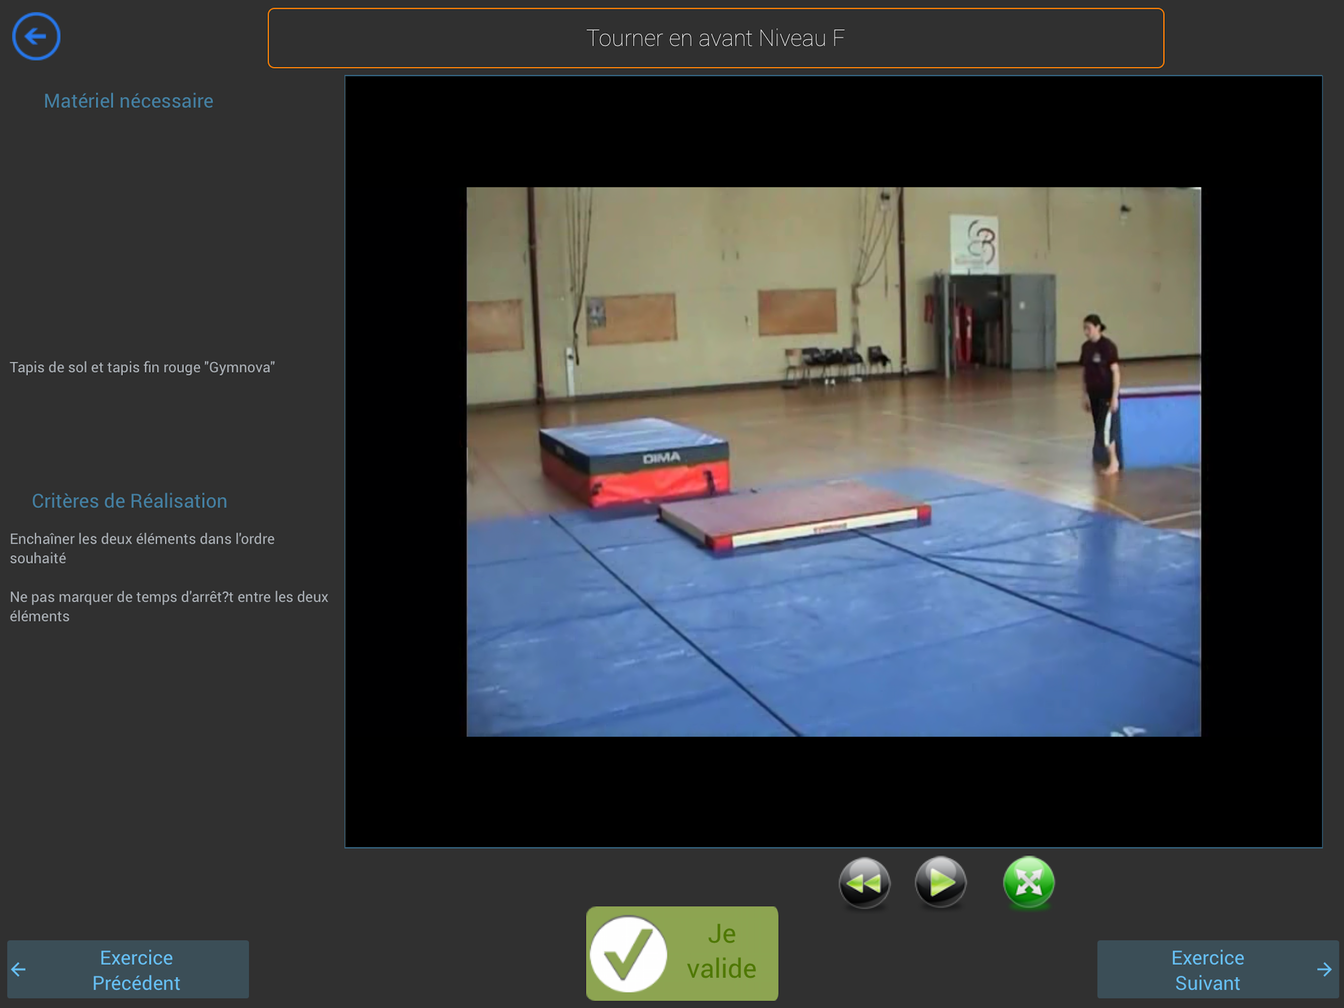Click the gym video frame
Screen dimensions: 1344x1008
coord(834,462)
